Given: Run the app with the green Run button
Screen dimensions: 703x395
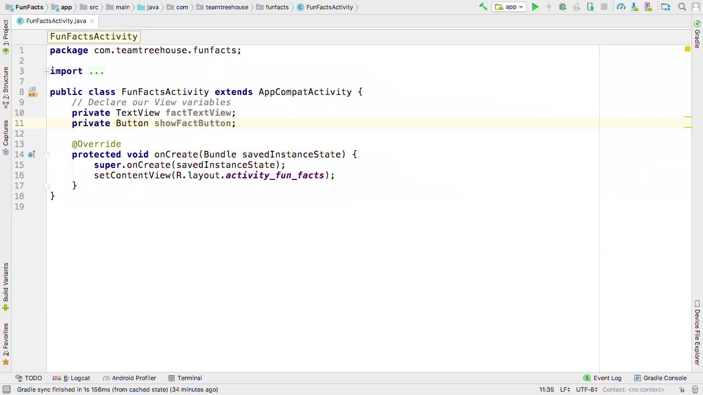Looking at the screenshot, I should tap(535, 7).
